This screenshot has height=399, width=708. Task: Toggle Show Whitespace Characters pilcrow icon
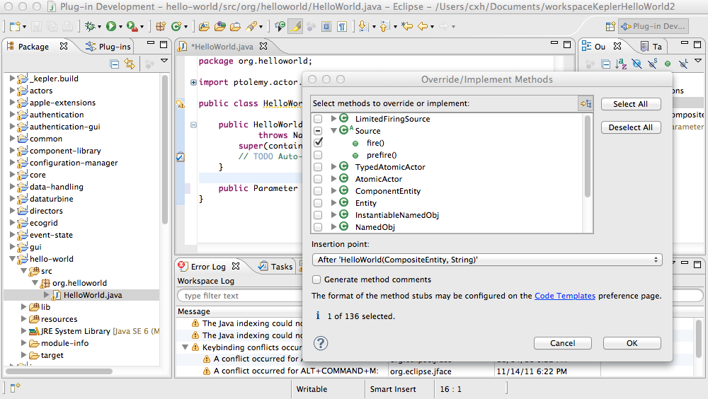point(342,27)
